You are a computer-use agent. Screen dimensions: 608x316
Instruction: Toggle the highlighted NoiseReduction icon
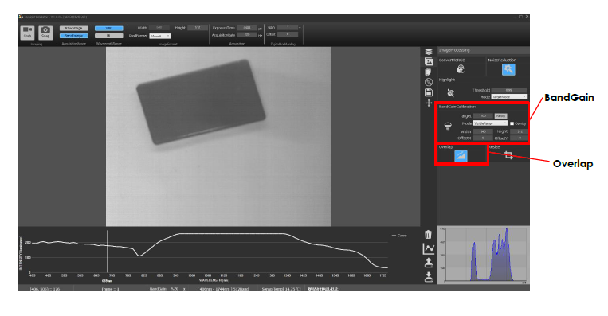(x=508, y=69)
